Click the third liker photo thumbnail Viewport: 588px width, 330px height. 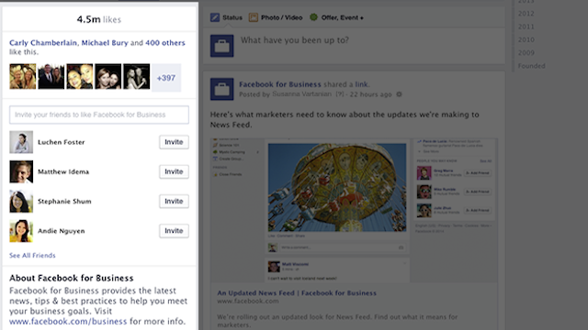80,76
